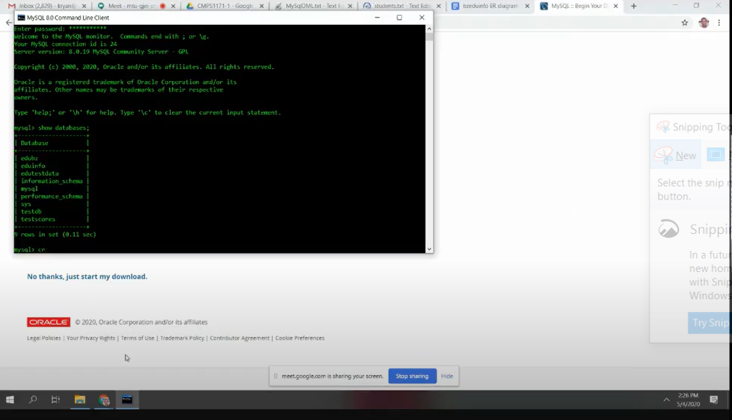Hide the screen sharing notification bar
The height and width of the screenshot is (420, 732).
[447, 376]
